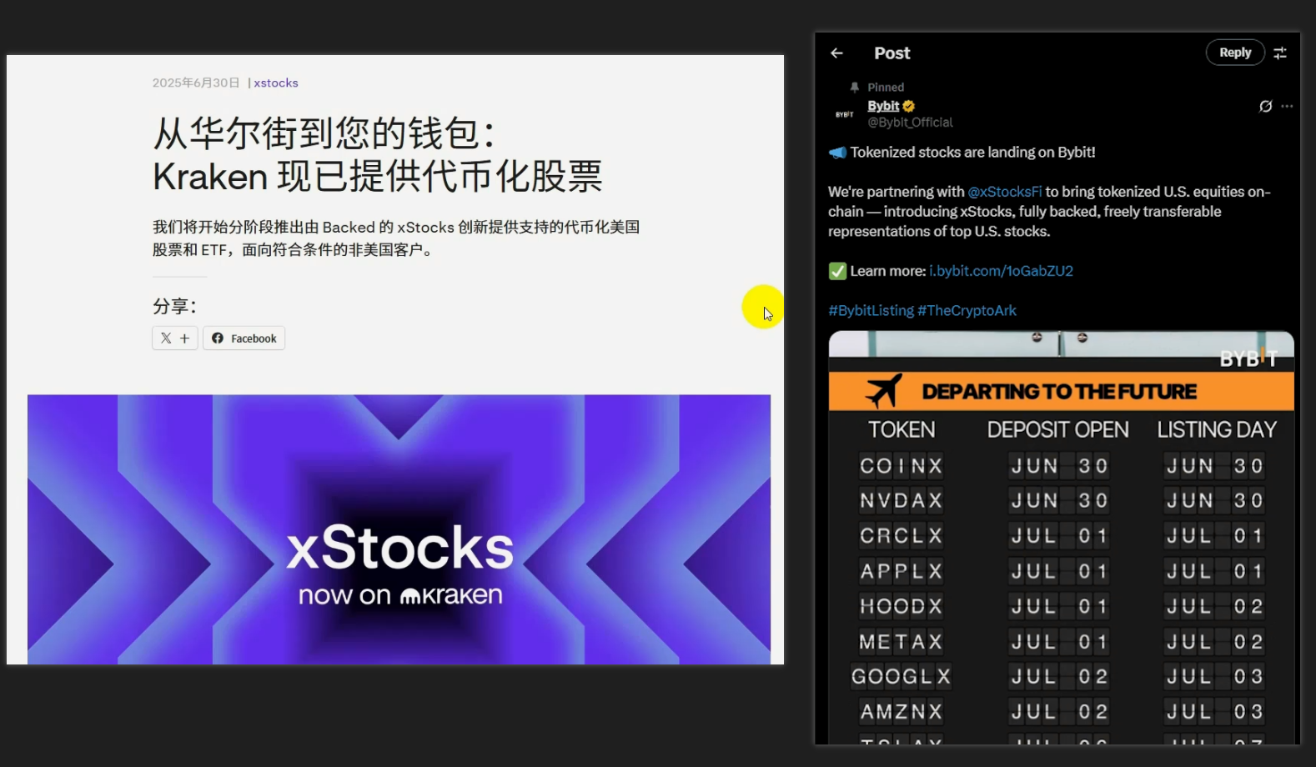Click the CRCLX token row
This screenshot has height=767, width=1316.
1061,535
